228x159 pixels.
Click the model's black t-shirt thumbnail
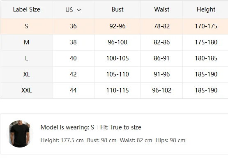tap(20, 134)
